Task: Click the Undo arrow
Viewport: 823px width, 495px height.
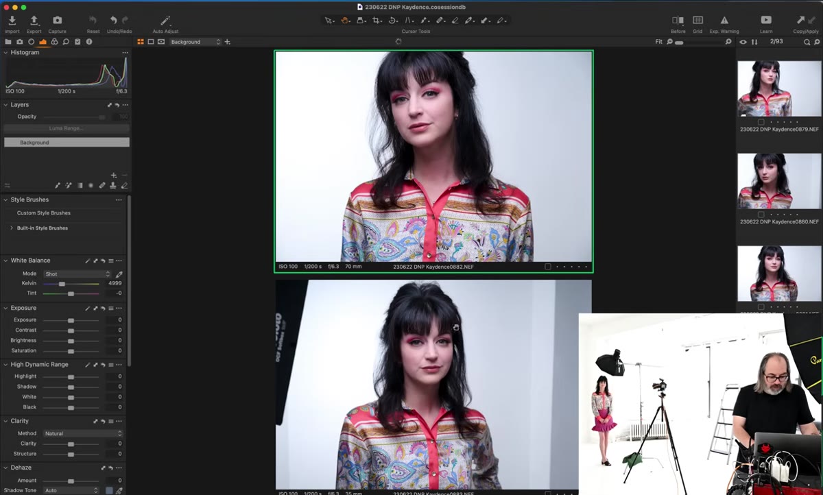Action: pos(114,21)
